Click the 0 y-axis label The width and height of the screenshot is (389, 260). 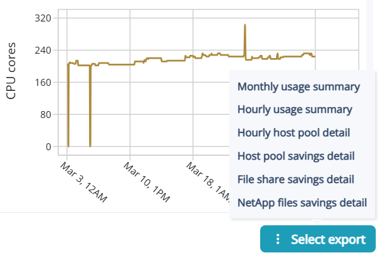pyautogui.click(x=48, y=147)
